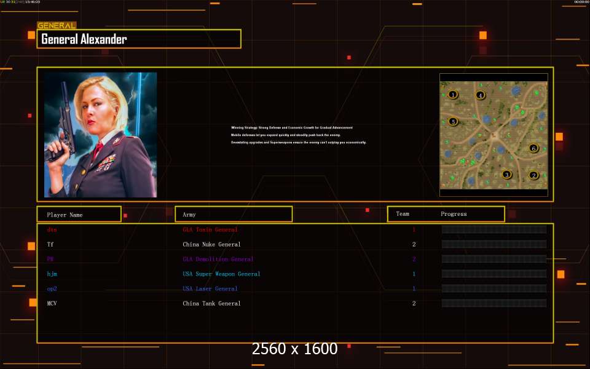Click team number in USA Super Weapon row
The height and width of the screenshot is (369, 590).
pyautogui.click(x=414, y=274)
